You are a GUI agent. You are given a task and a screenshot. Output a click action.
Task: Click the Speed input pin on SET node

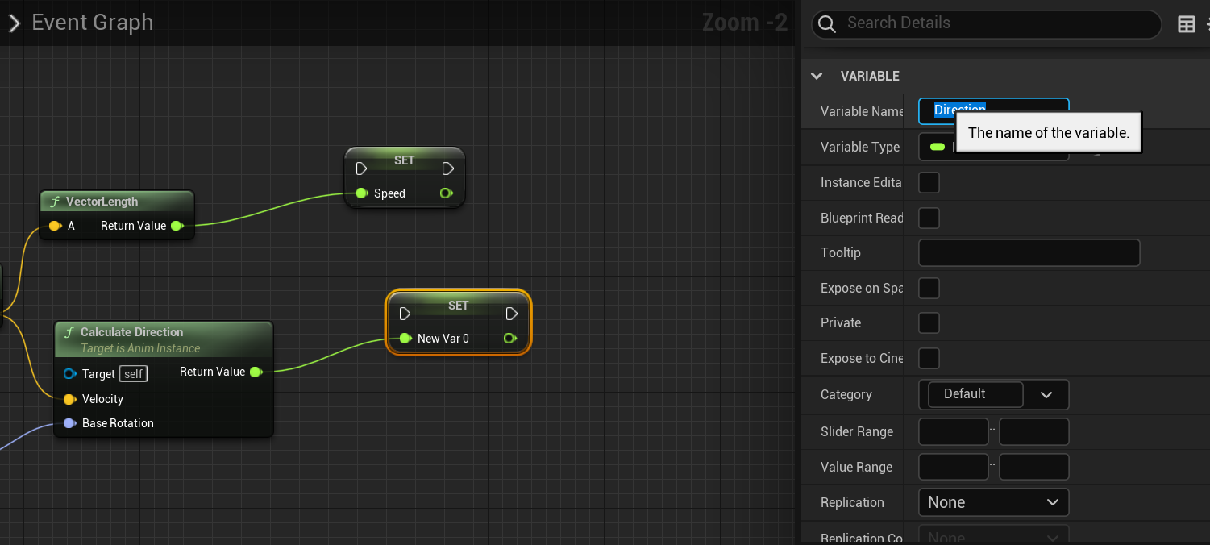tap(362, 193)
